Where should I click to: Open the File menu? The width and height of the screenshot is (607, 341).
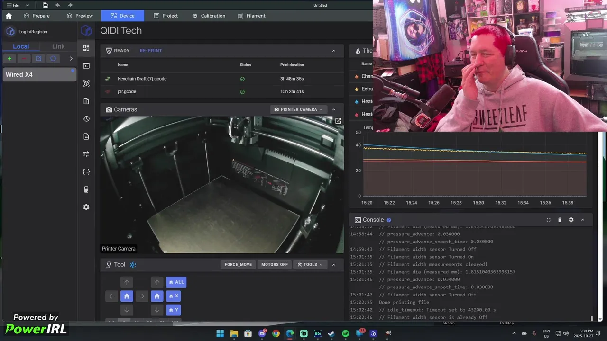(x=13, y=5)
